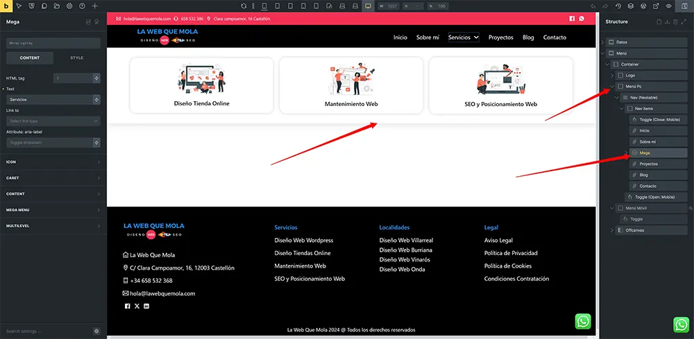The image size is (694, 339).
Task: Open the add element plus icon
Action: pyautogui.click(x=94, y=6)
